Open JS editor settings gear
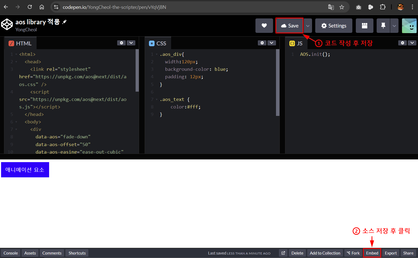The width and height of the screenshot is (418, 258). [403, 43]
